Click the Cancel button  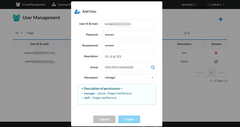104,119
